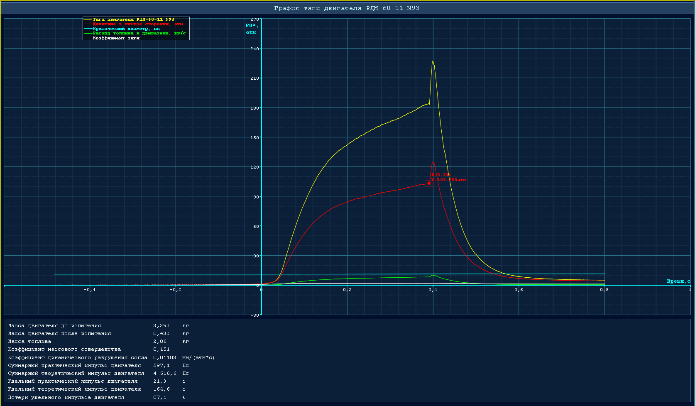Viewport: 695px width, 406px height.
Task: Click the row label 'Масса двигателя после испытания'
Action: click(60, 333)
